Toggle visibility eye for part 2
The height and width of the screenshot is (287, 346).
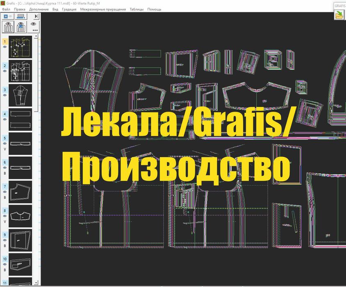tap(5, 71)
